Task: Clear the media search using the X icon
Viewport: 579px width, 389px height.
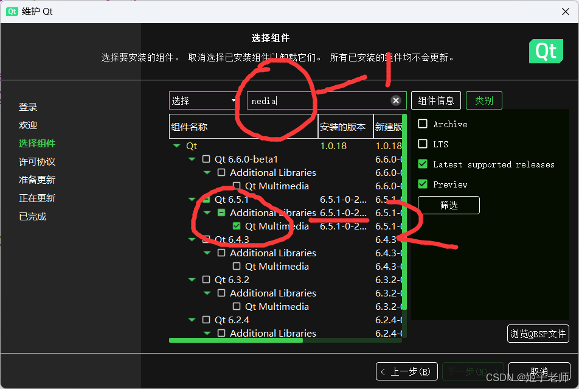Action: click(395, 100)
